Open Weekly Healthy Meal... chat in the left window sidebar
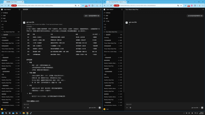 11,63
